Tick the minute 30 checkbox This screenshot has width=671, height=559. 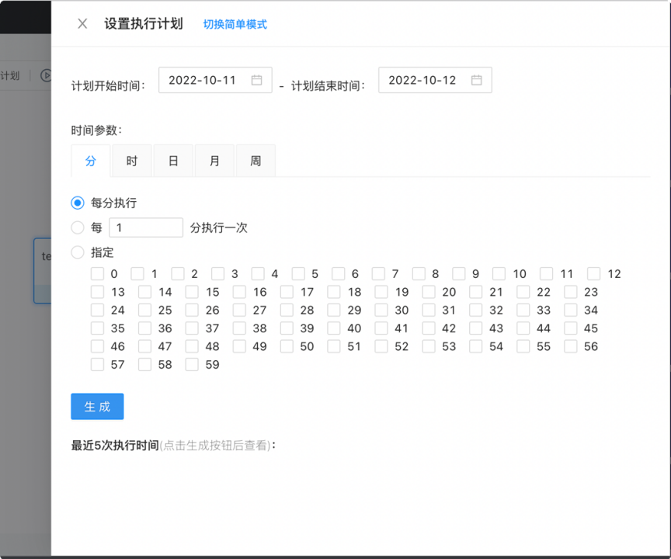click(381, 311)
